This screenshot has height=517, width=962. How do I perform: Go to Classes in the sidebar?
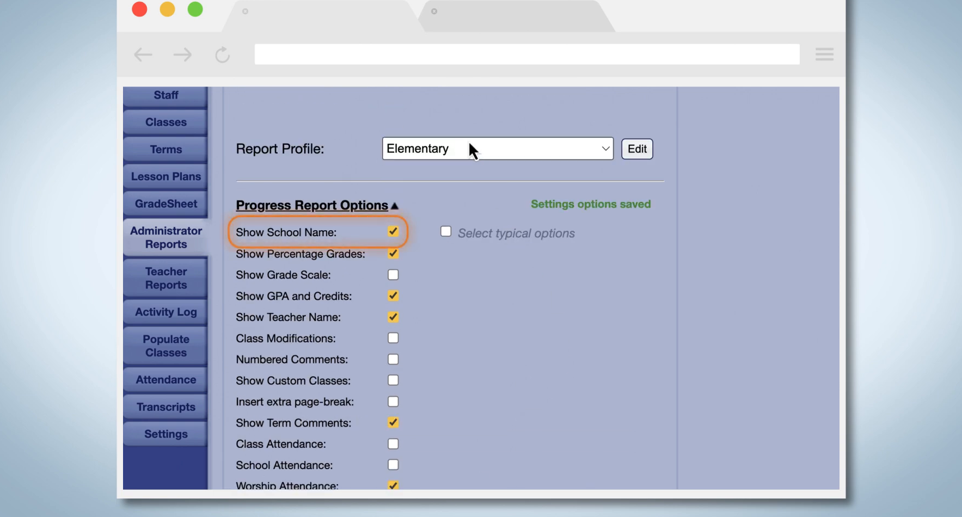coord(166,122)
